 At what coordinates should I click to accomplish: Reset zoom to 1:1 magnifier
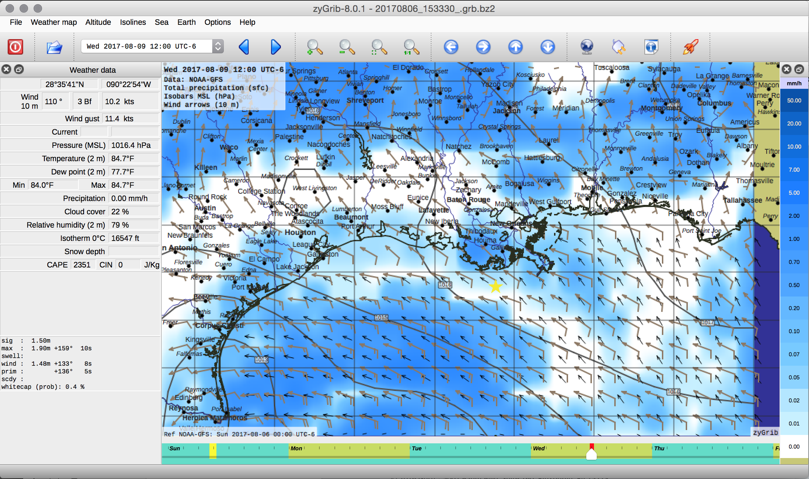pyautogui.click(x=411, y=47)
